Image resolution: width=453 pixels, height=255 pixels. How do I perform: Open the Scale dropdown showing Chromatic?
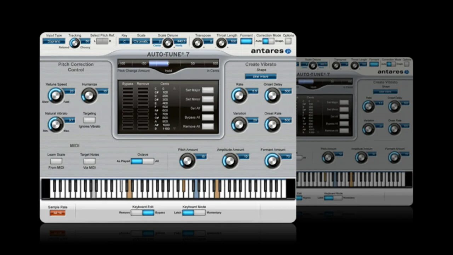[141, 41]
